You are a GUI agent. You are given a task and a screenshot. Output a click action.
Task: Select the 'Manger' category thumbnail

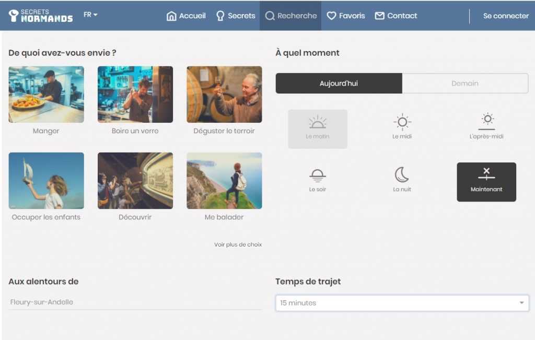click(46, 95)
